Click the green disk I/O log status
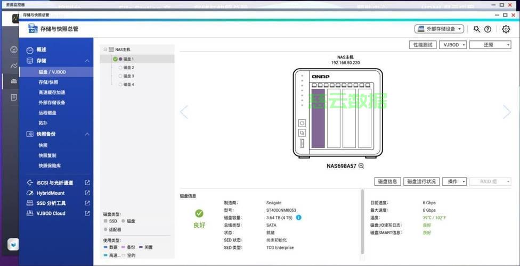 click(427, 225)
